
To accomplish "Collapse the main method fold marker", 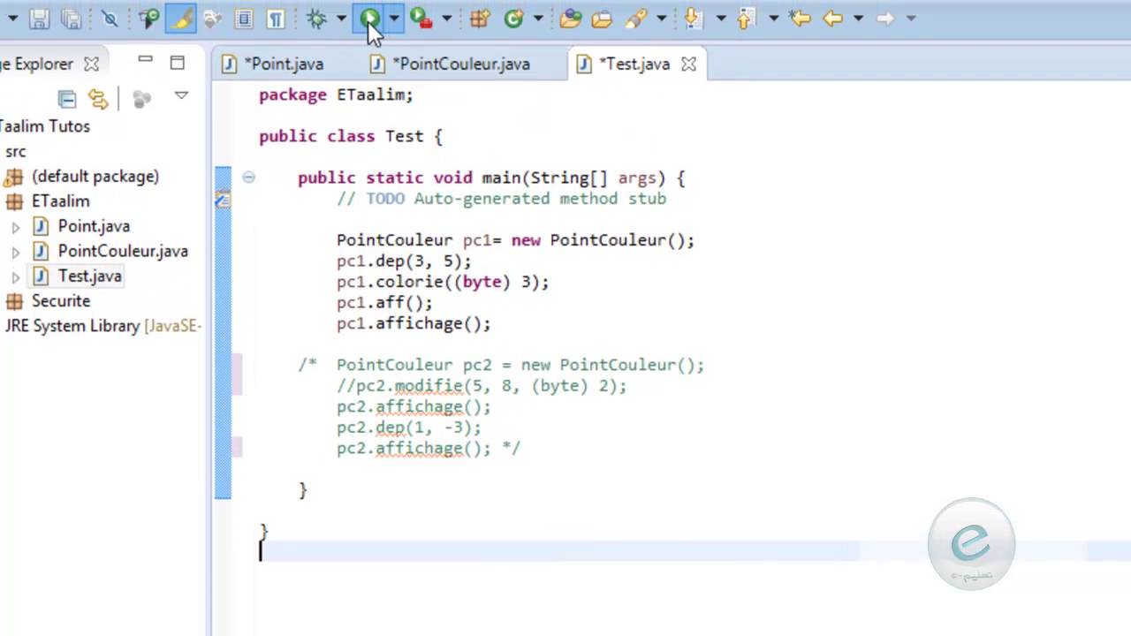I will 248,178.
